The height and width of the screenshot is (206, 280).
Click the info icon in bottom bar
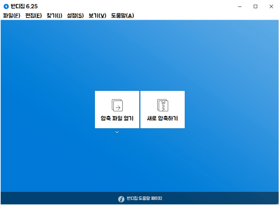121,199
